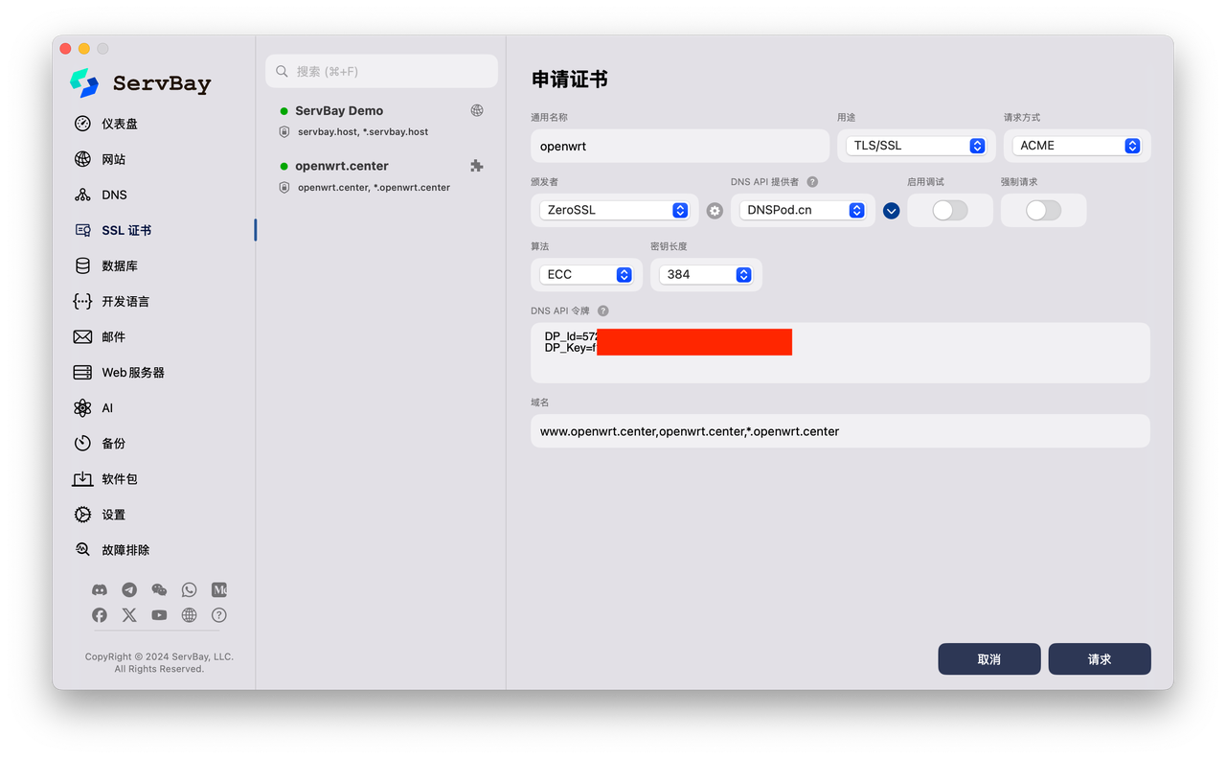Click the certificate icon beside servbay.host domains
Image resolution: width=1226 pixels, height=759 pixels.
284,131
